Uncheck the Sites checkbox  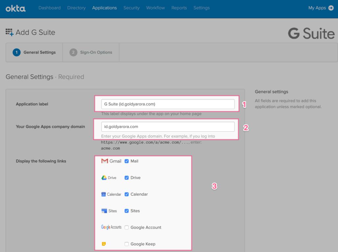click(x=127, y=211)
